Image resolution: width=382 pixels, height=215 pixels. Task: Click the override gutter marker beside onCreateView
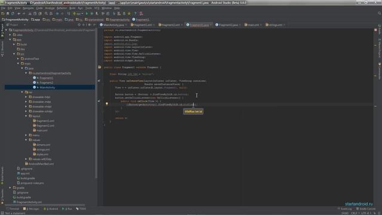(x=99, y=81)
